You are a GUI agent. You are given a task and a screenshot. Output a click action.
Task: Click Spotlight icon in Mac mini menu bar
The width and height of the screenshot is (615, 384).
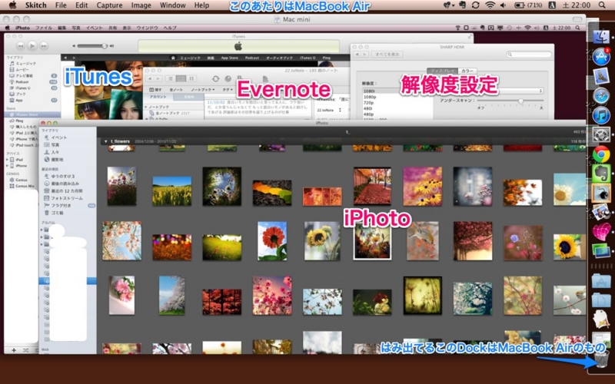point(577,28)
